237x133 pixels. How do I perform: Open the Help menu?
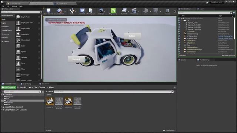coord(21,6)
